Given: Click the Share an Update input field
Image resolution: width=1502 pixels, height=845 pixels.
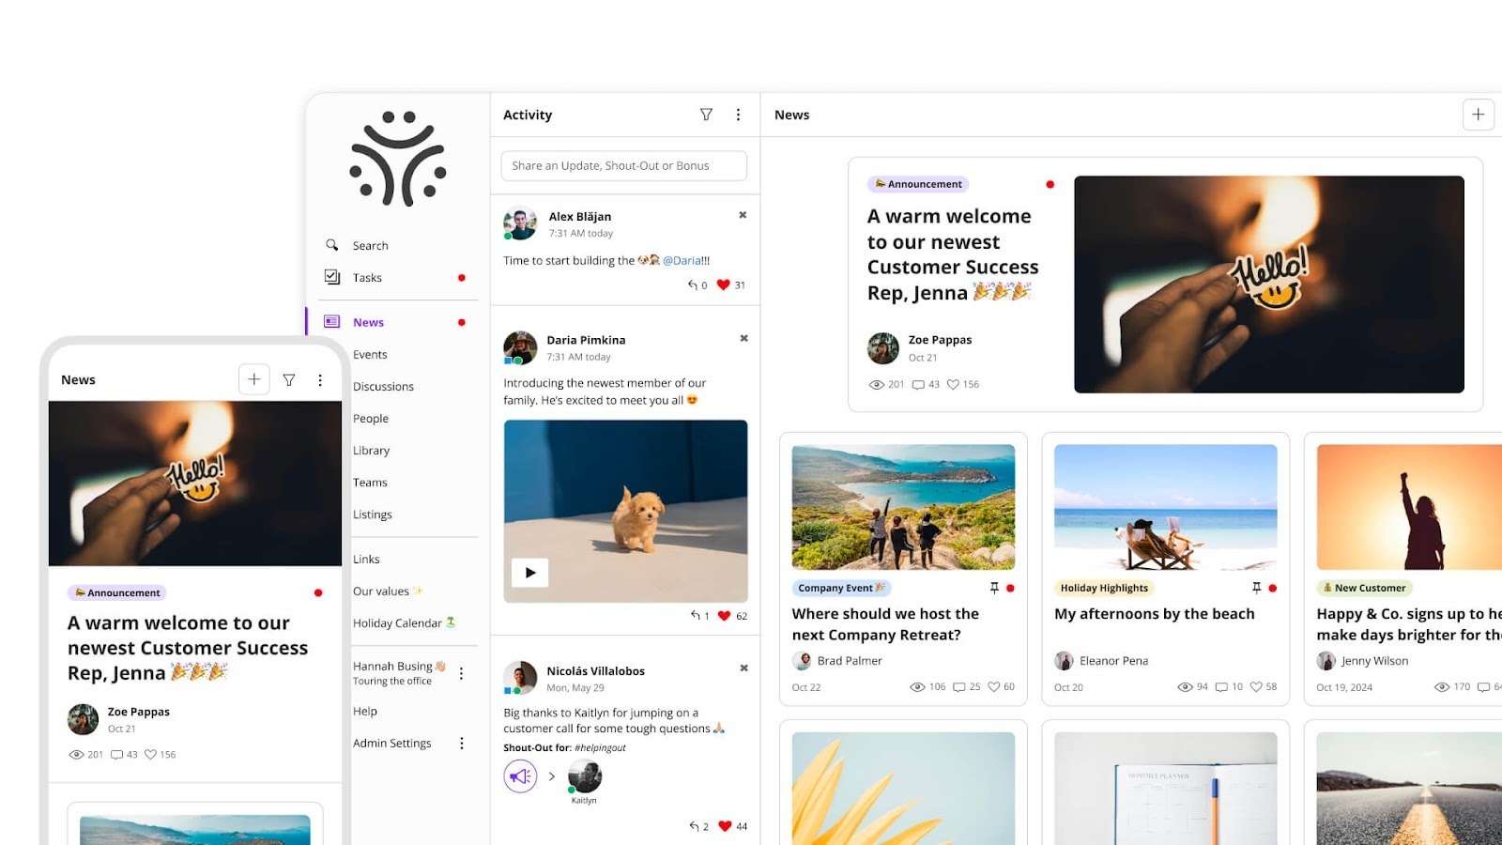Looking at the screenshot, I should tap(623, 166).
